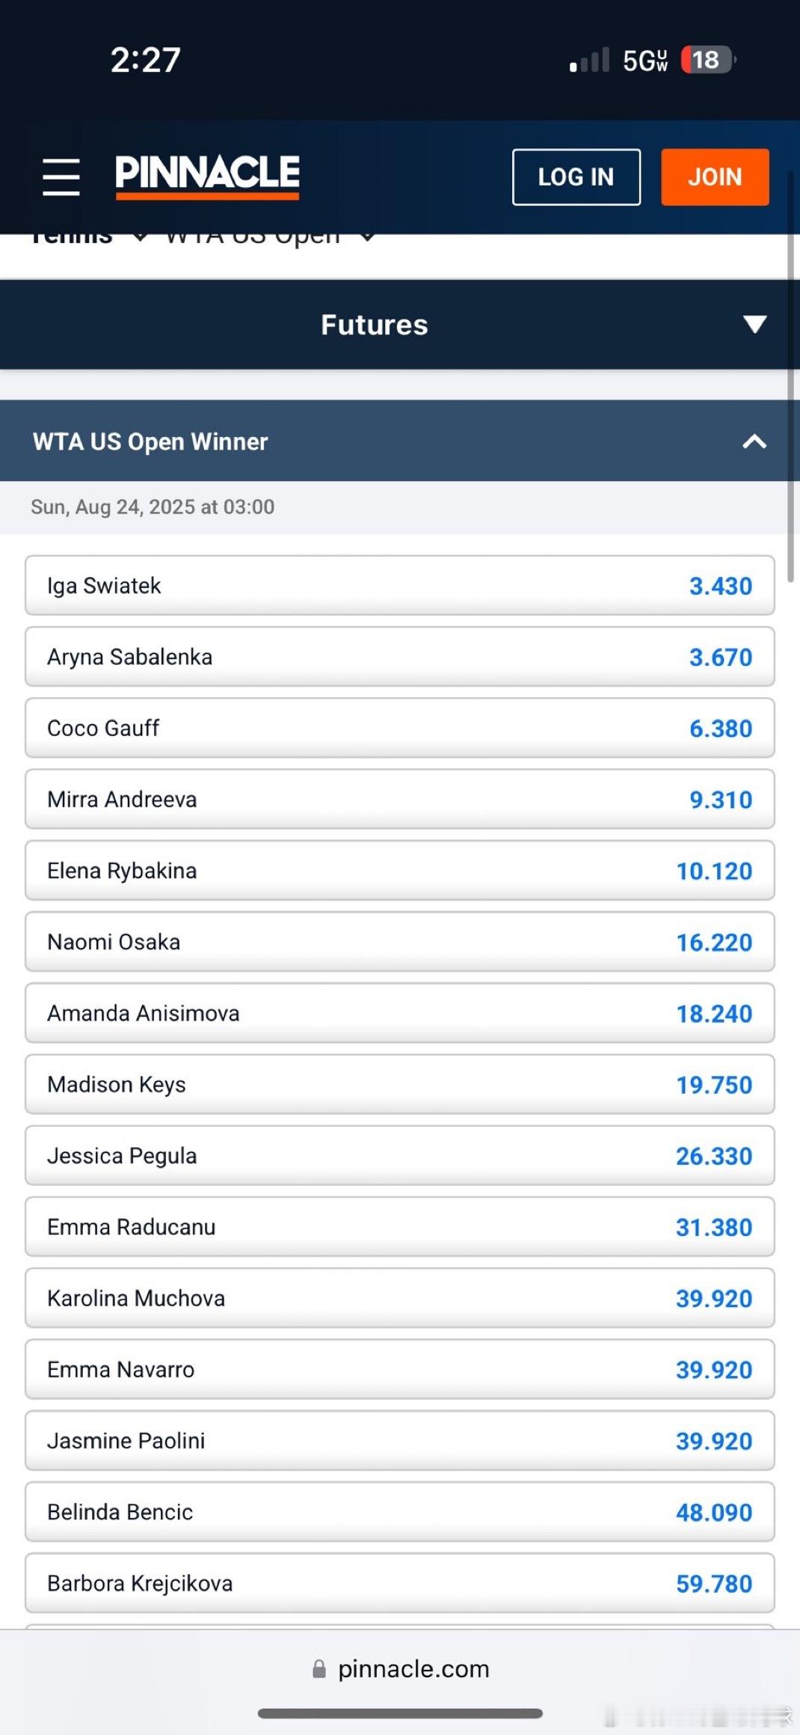The image size is (800, 1735).
Task: Click the LOG IN button
Action: pos(576,177)
